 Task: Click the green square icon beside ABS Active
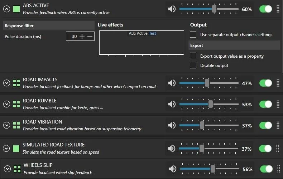tap(16, 9)
